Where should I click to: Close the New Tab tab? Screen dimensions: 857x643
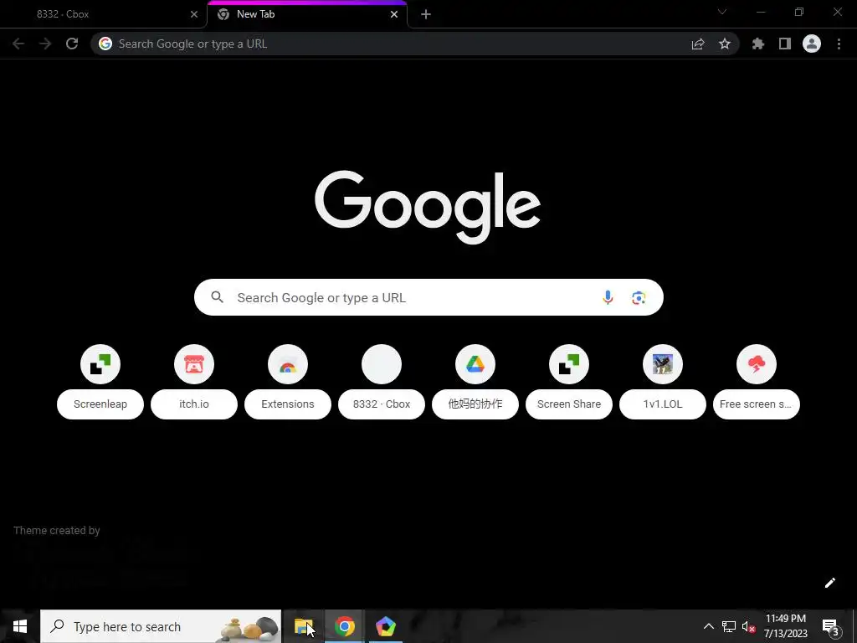click(394, 15)
